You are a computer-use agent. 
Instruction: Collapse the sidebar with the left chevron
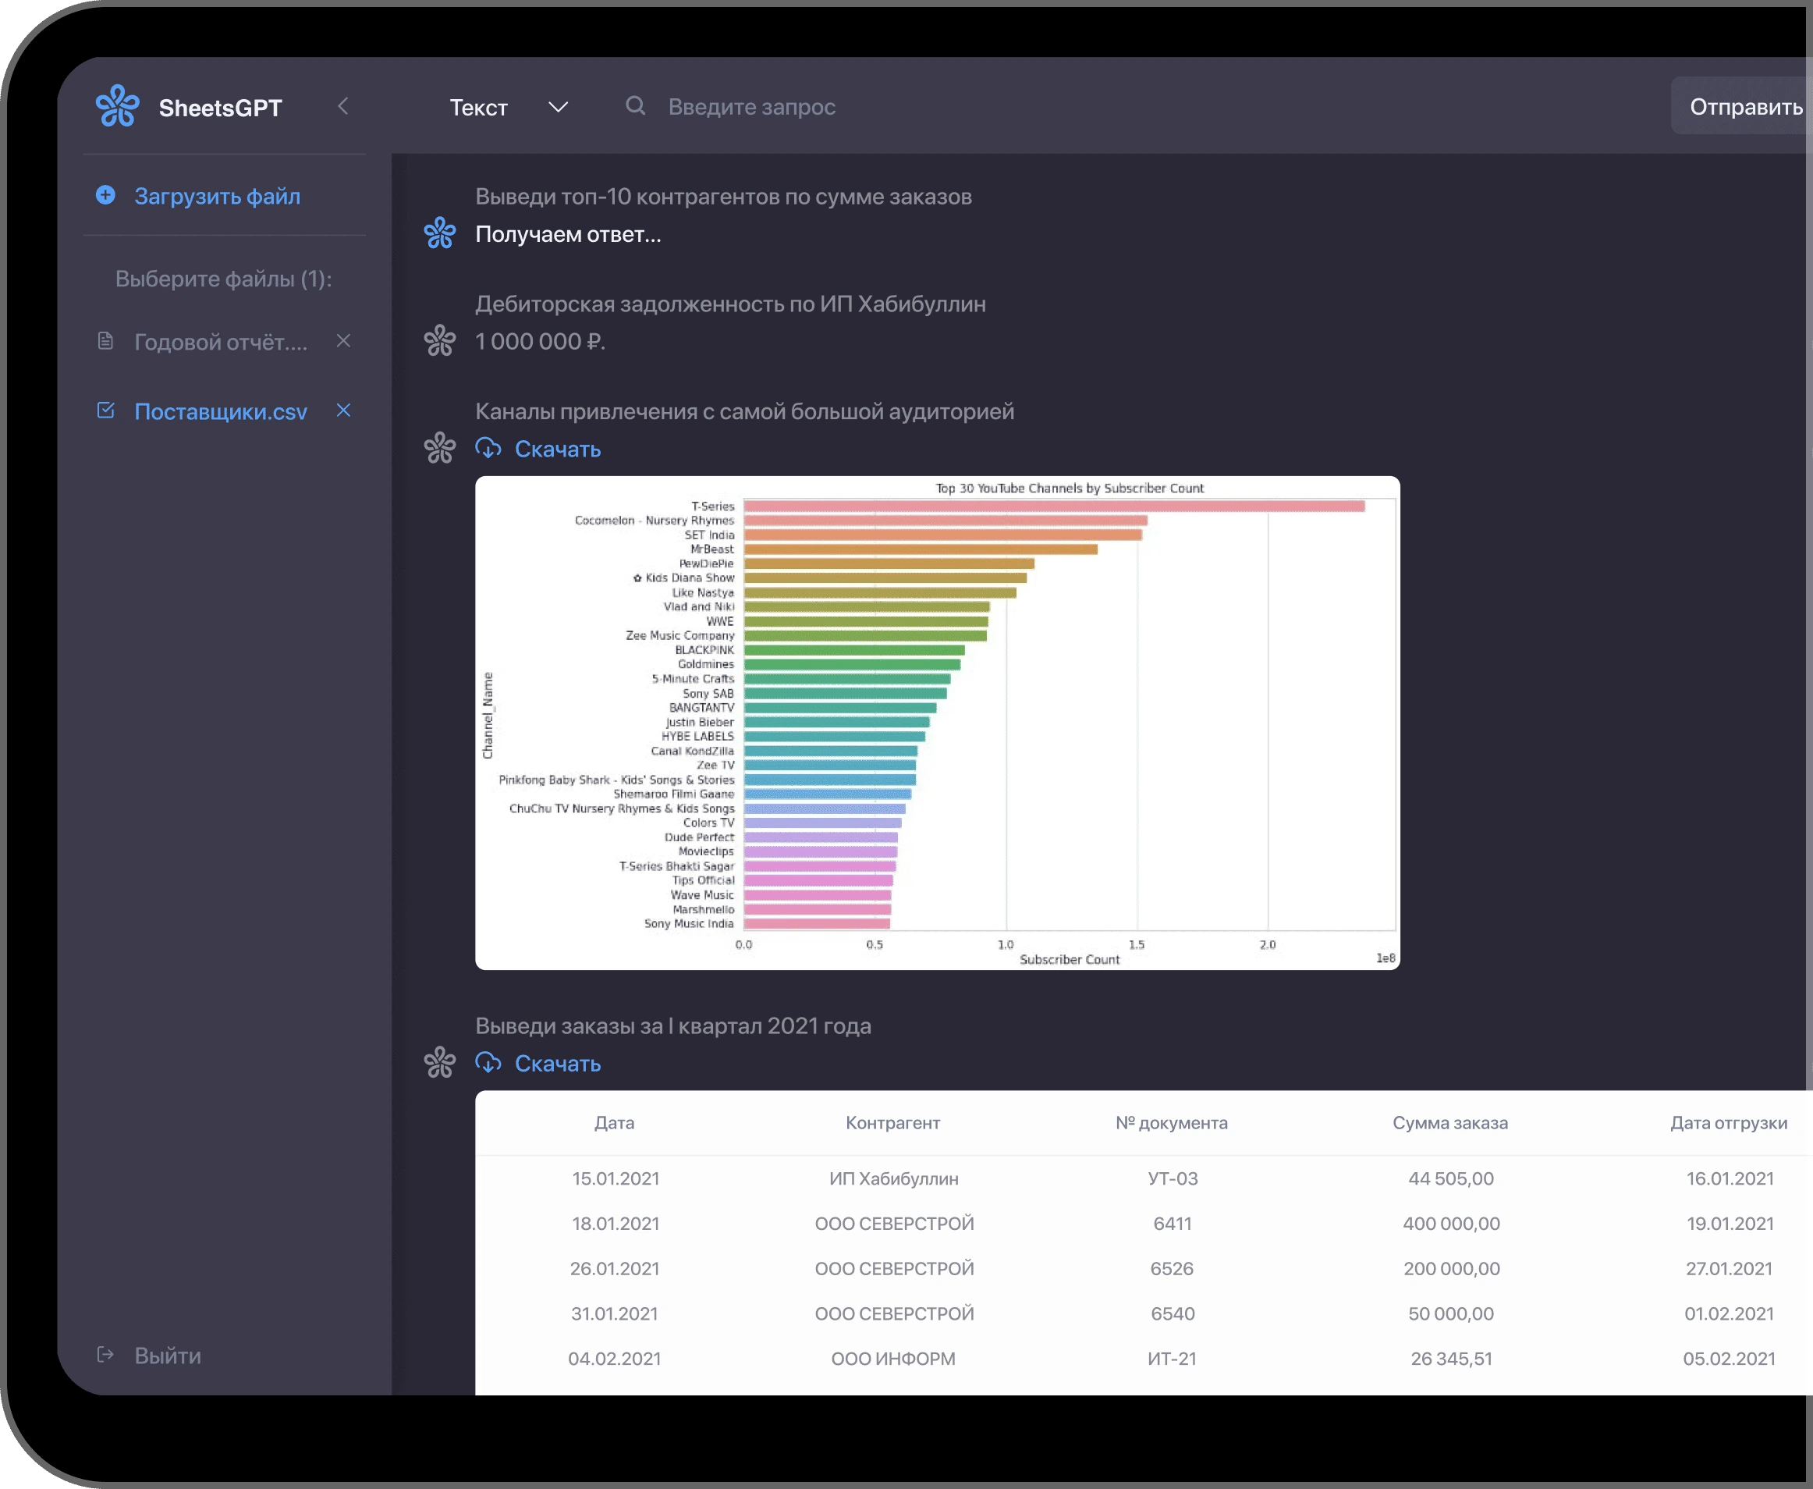click(x=343, y=106)
